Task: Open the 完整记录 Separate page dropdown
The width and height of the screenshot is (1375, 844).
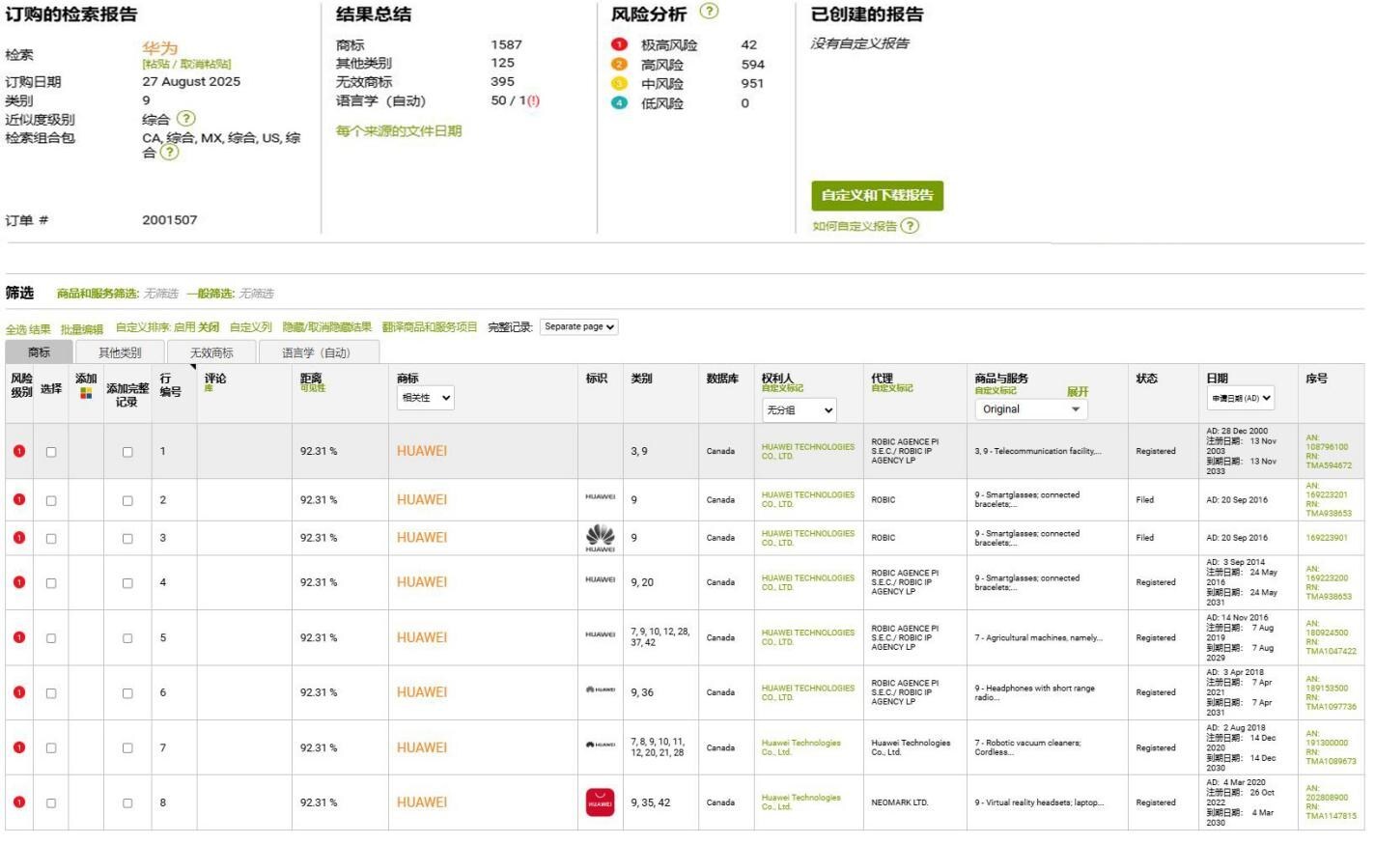Action: point(578,327)
